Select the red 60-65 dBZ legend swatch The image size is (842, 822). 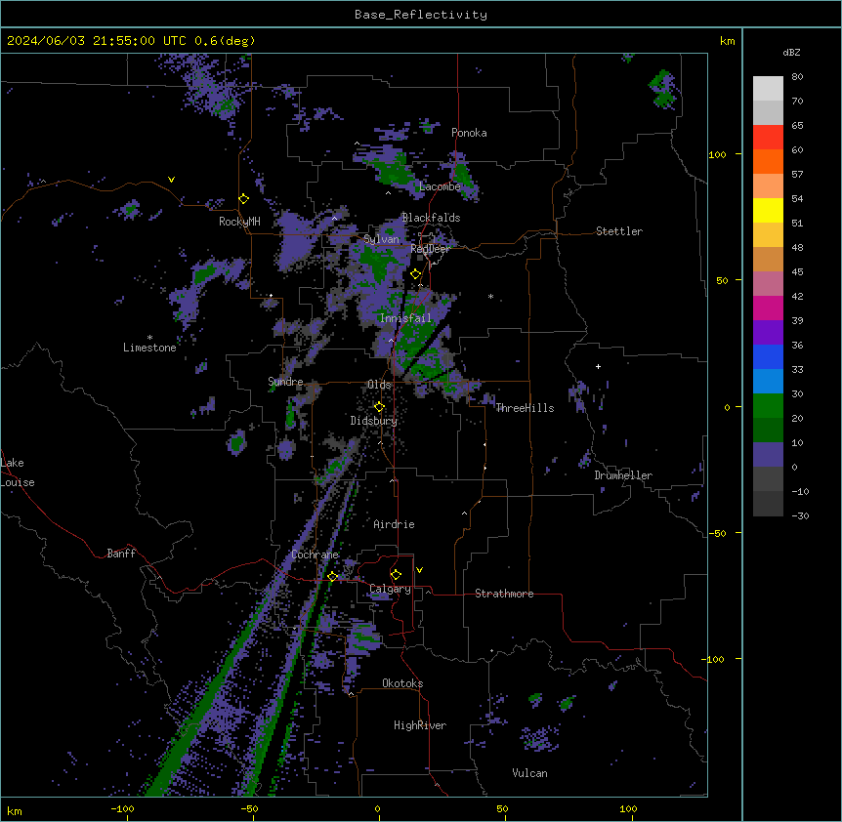click(x=768, y=138)
